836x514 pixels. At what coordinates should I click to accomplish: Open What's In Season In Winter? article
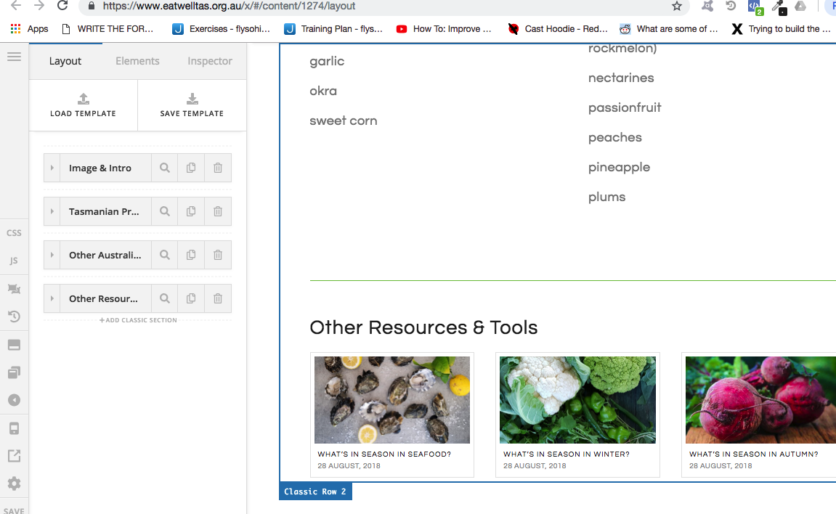tap(567, 454)
